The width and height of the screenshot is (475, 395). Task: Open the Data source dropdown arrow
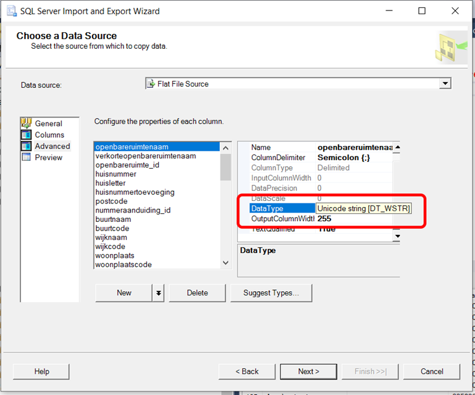pos(445,83)
